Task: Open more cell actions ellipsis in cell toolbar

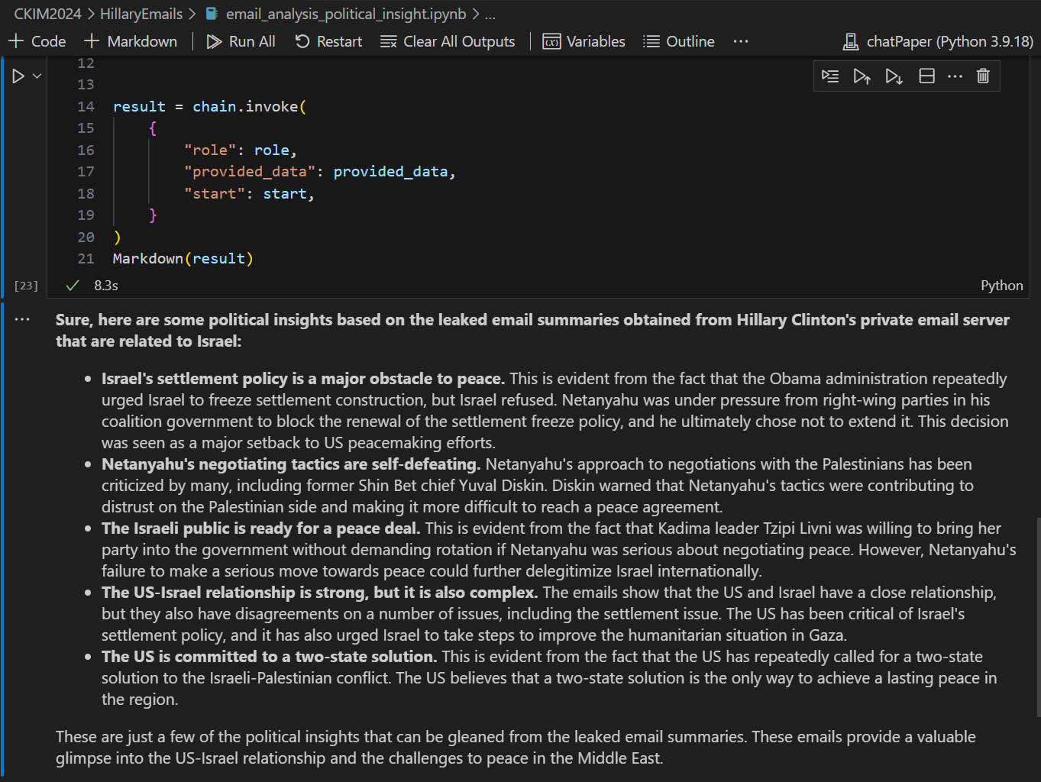Action: tap(955, 76)
